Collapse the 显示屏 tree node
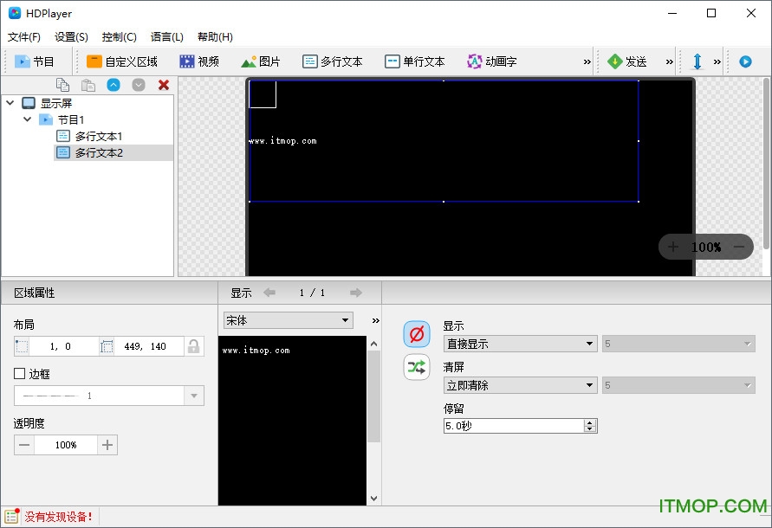The image size is (772, 528). [x=9, y=102]
